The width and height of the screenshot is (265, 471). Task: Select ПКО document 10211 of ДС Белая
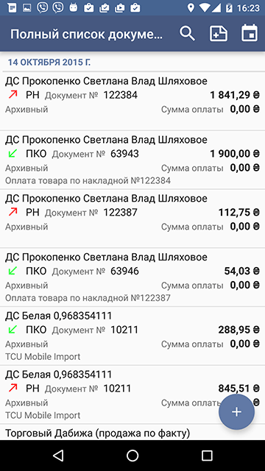tap(132, 336)
